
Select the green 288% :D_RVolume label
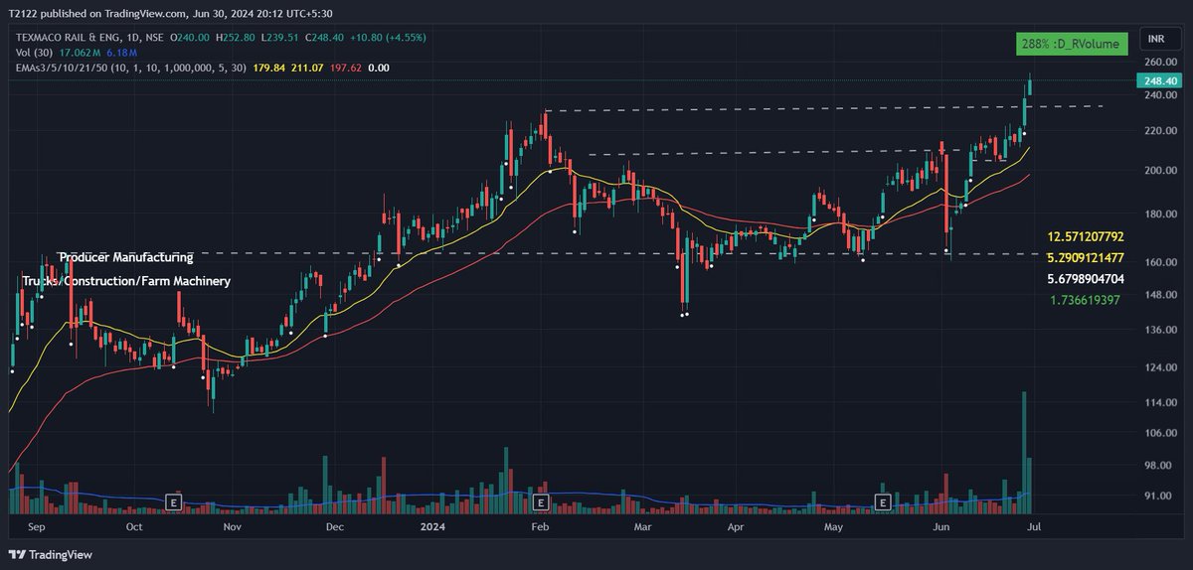point(1072,44)
